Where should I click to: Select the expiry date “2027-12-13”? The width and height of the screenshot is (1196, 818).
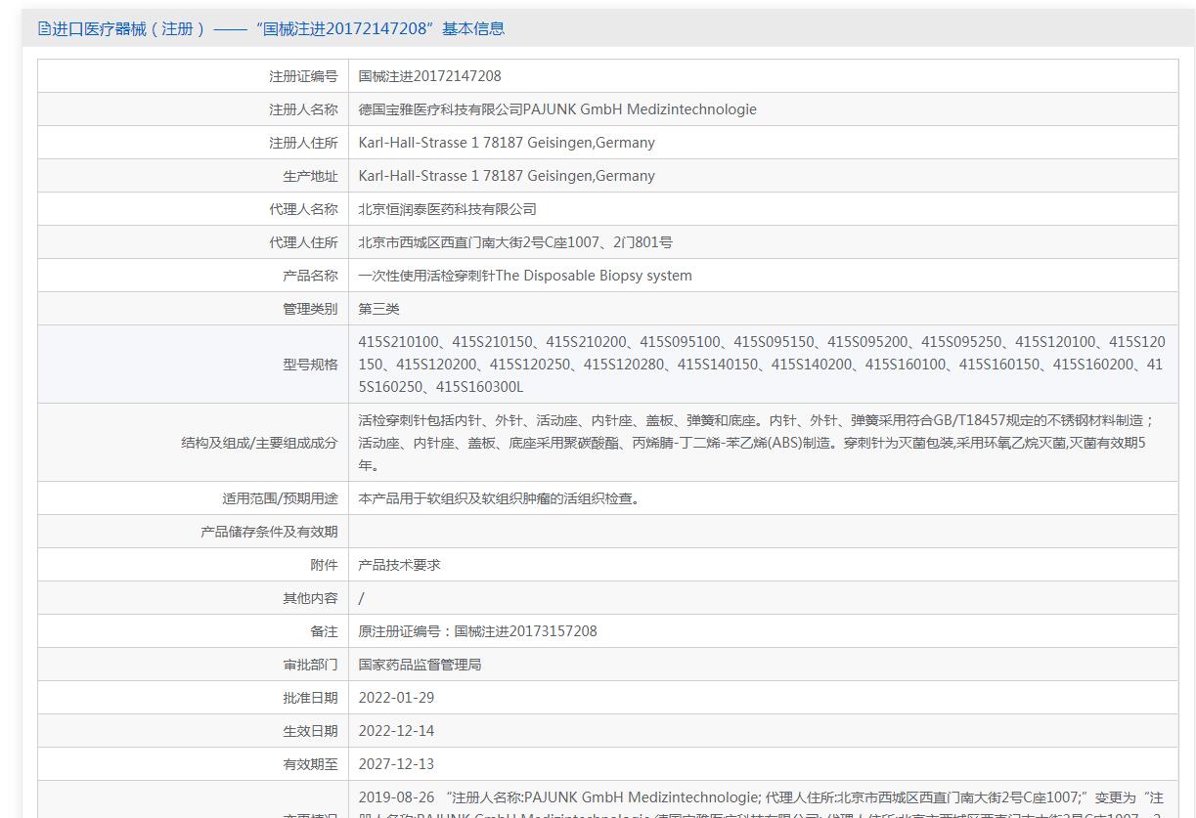tap(396, 764)
